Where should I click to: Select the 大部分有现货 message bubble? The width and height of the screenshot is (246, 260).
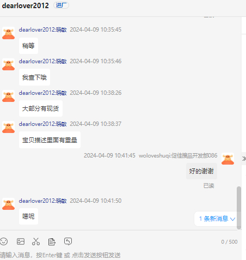click(x=41, y=108)
